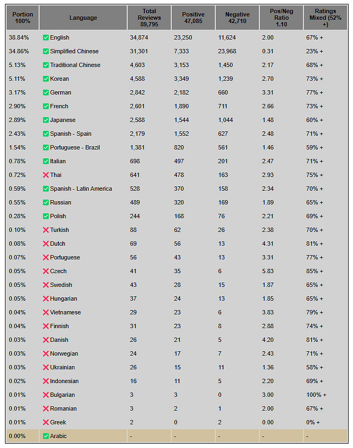Click the Negative column header
Screen dimensions: 353x448
pyautogui.click(x=237, y=18)
